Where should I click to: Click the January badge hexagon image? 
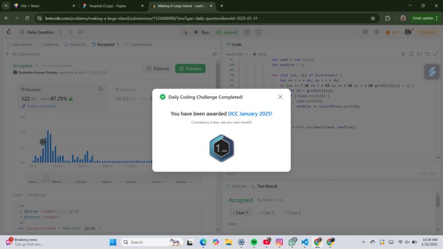click(x=221, y=148)
